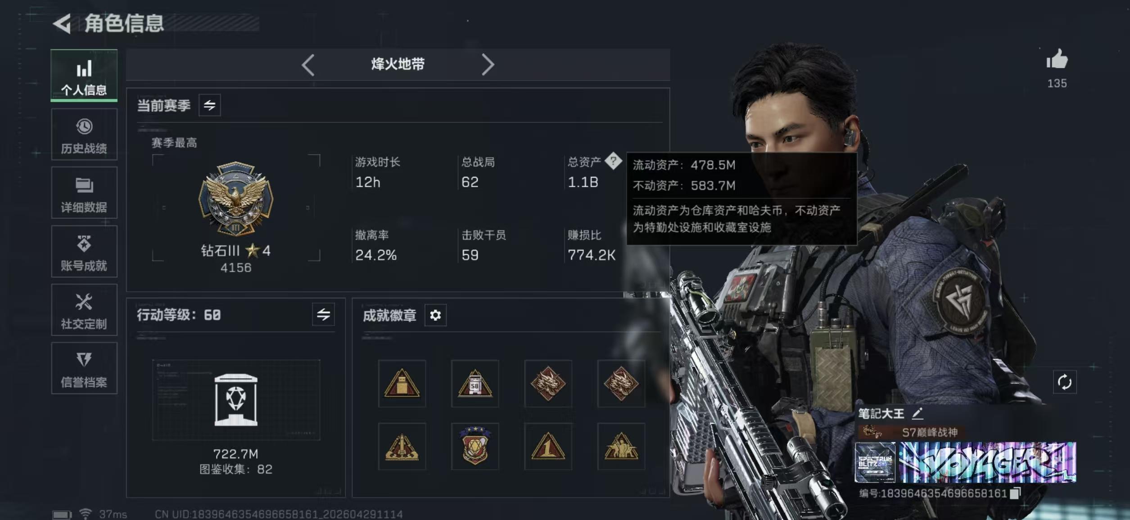Image resolution: width=1130 pixels, height=520 pixels.
Task: Switch to previous mode with left chevron
Action: pyautogui.click(x=308, y=65)
